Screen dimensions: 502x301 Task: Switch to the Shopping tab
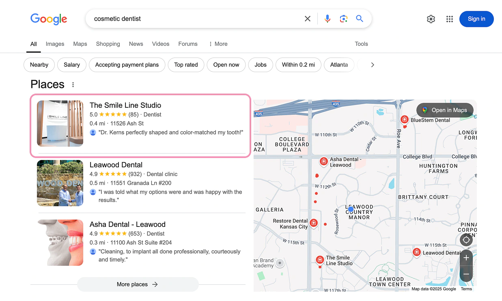(108, 44)
